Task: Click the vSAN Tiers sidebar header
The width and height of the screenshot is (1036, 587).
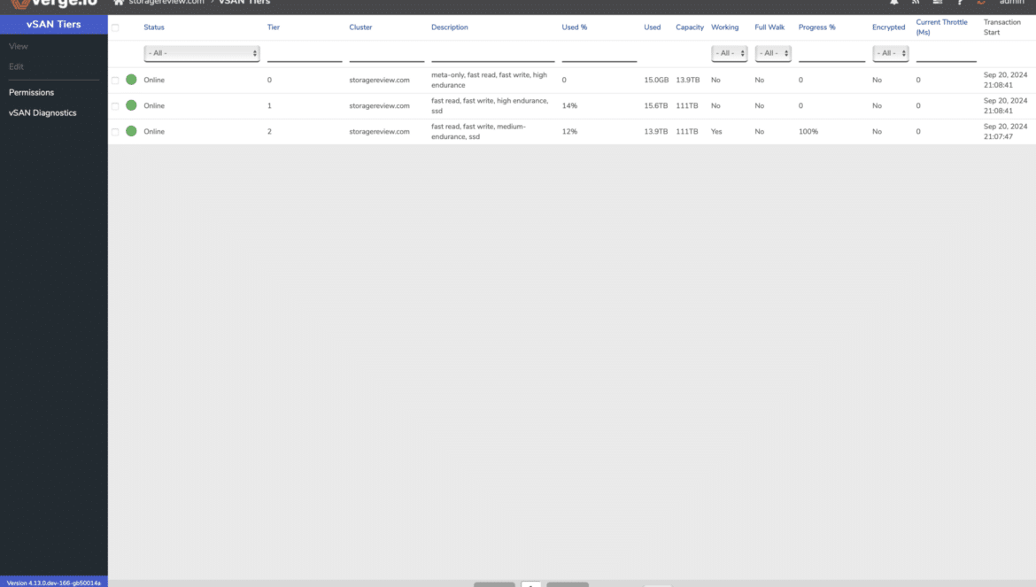Action: [x=53, y=25]
